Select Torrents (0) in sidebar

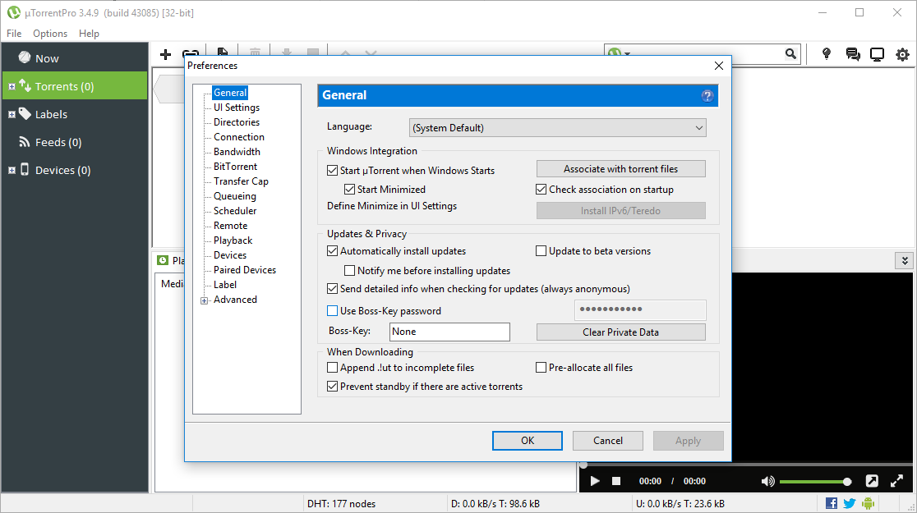[x=75, y=86]
